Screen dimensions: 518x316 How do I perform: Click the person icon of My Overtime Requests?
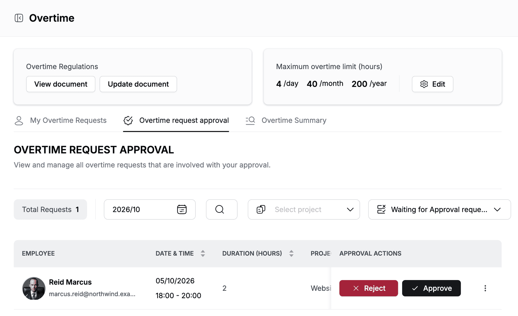[19, 121]
